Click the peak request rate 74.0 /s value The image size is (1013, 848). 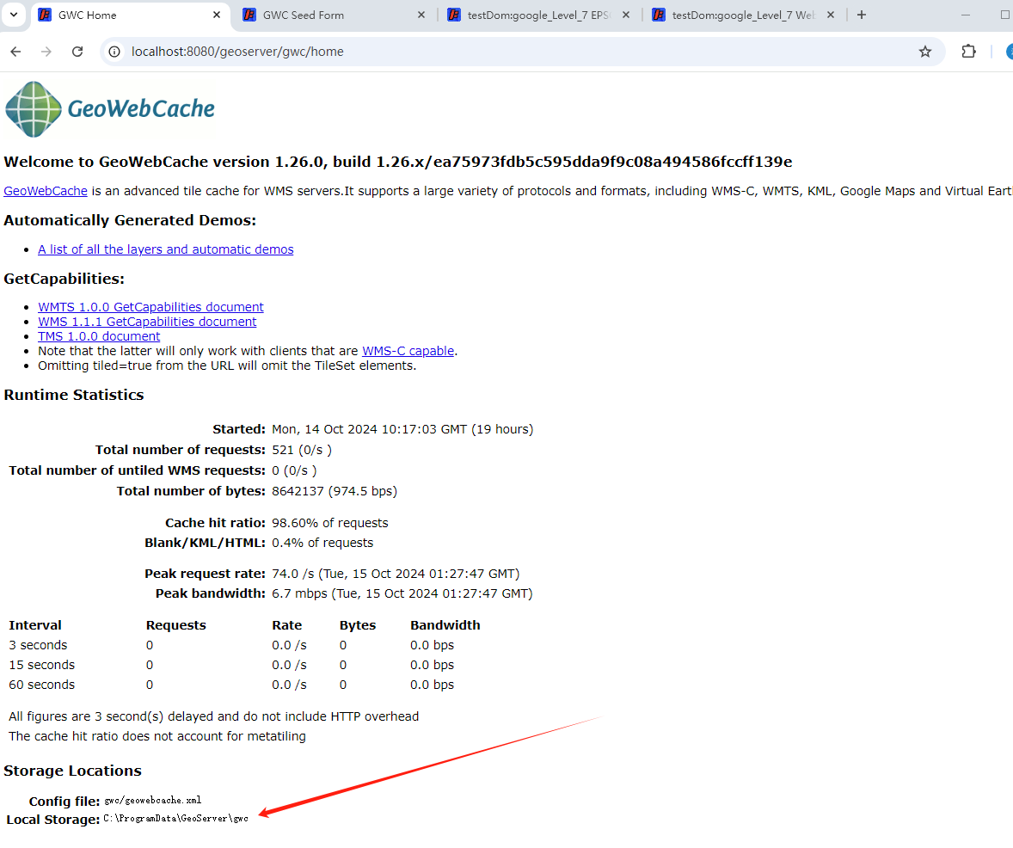396,574
